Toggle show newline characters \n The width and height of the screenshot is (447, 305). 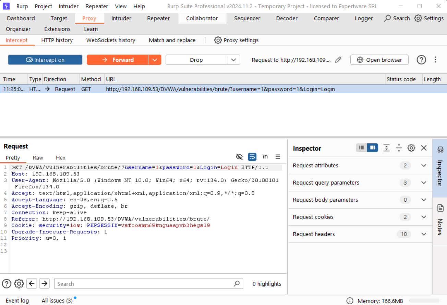point(265,157)
